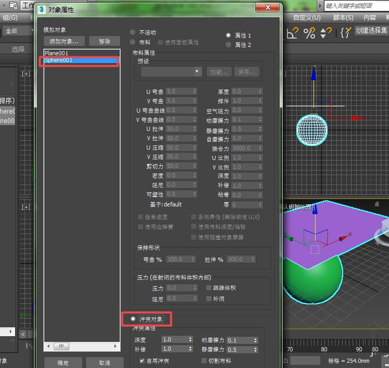The height and width of the screenshot is (368, 389).
Task: Click the 补偿 collision spinner arrows
Action: 190,349
